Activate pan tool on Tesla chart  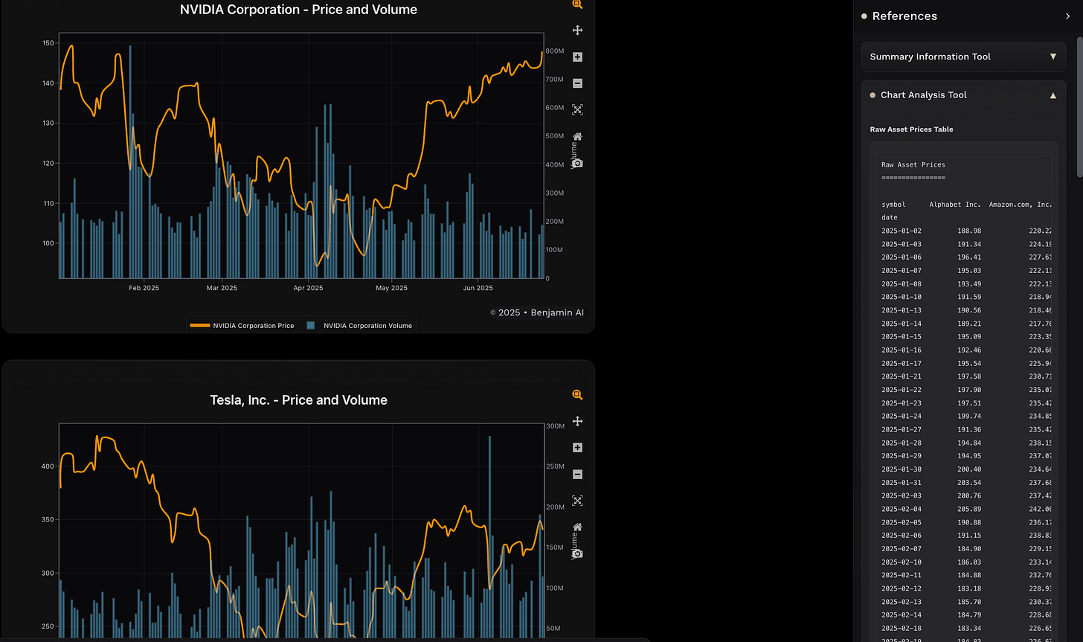coord(577,421)
